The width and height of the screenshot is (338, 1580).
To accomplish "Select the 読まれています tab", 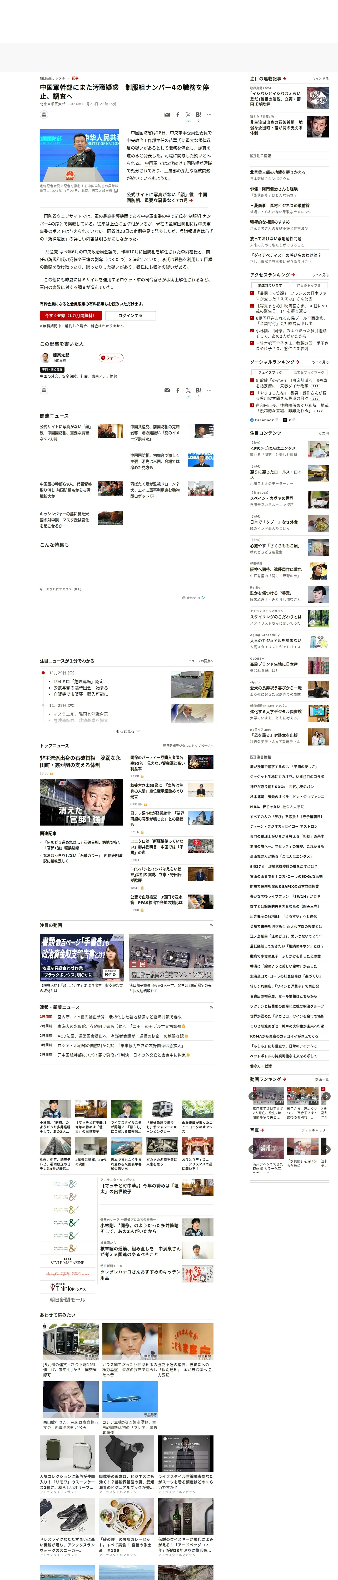I will tap(270, 285).
